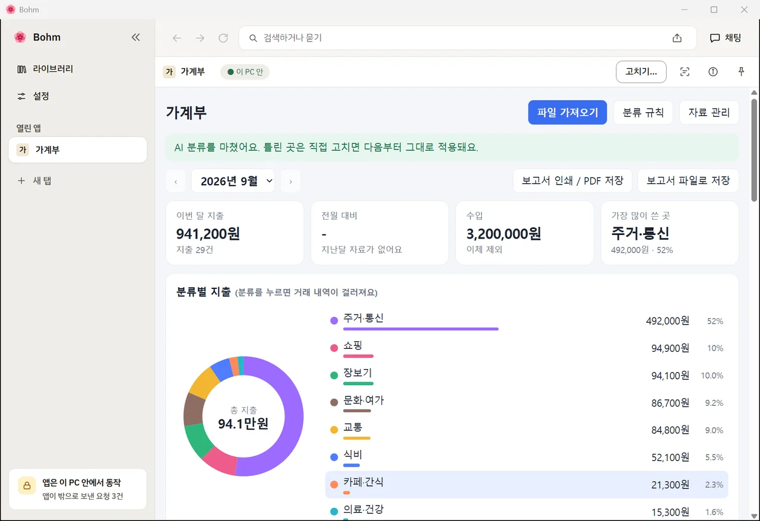Click 보고서 파일로 저장
This screenshot has width=760, height=521.
coord(688,181)
